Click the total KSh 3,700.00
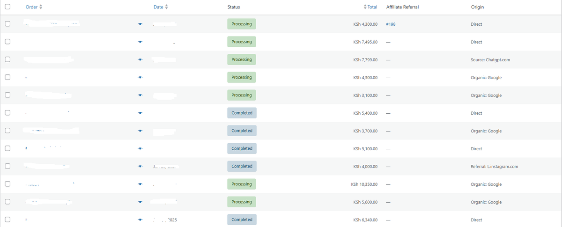Viewport: 562px width, 227px height. click(365, 131)
